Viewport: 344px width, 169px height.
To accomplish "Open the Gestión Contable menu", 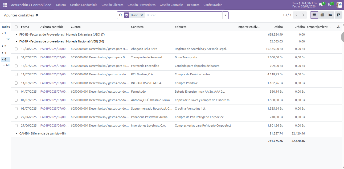I will pos(171,5).
